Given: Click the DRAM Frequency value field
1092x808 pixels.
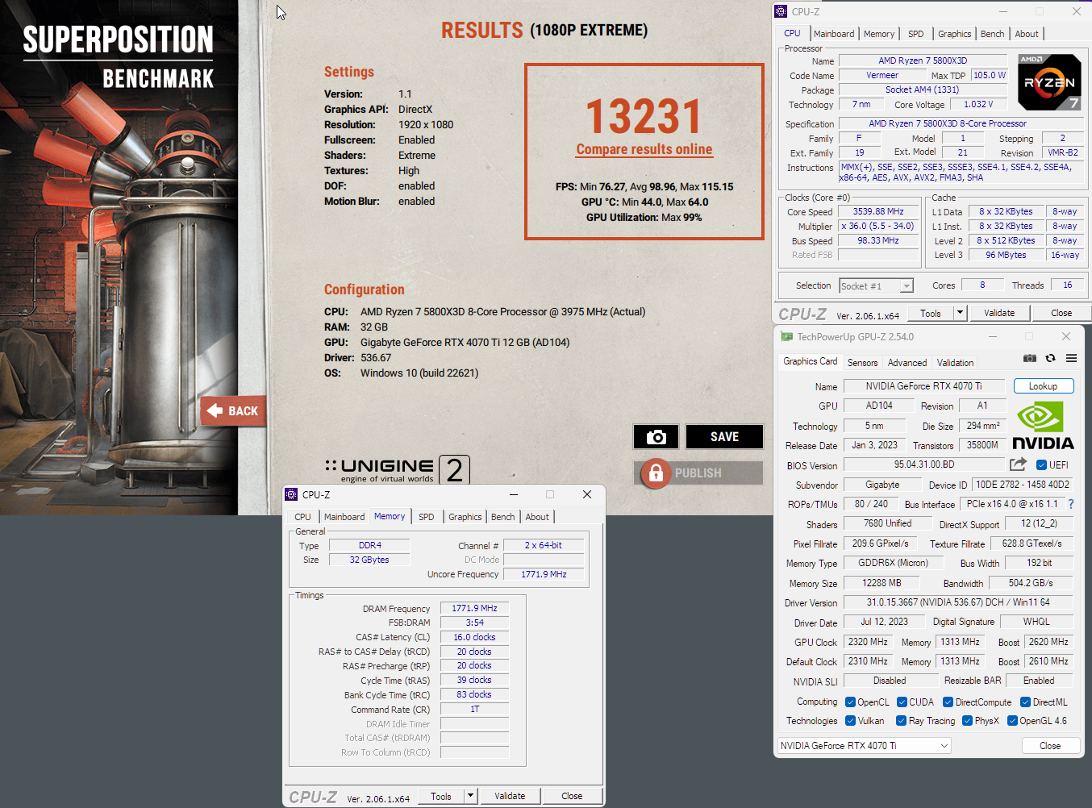Looking at the screenshot, I should point(474,609).
